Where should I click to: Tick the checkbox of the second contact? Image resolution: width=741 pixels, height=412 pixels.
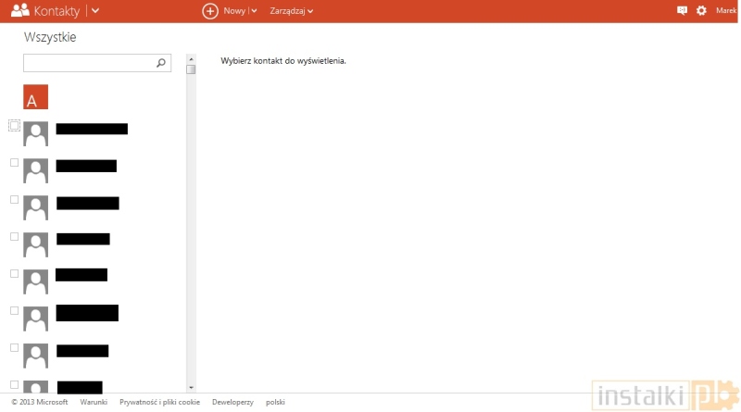point(14,163)
